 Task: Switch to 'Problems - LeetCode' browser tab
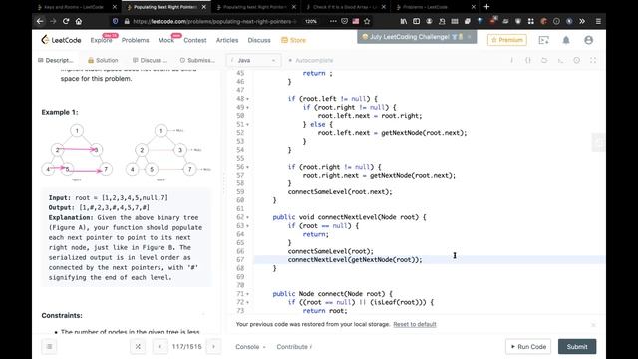click(435, 7)
